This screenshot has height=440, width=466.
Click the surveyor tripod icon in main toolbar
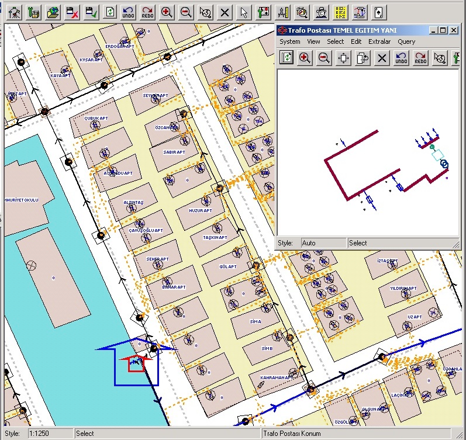pyautogui.click(x=14, y=12)
